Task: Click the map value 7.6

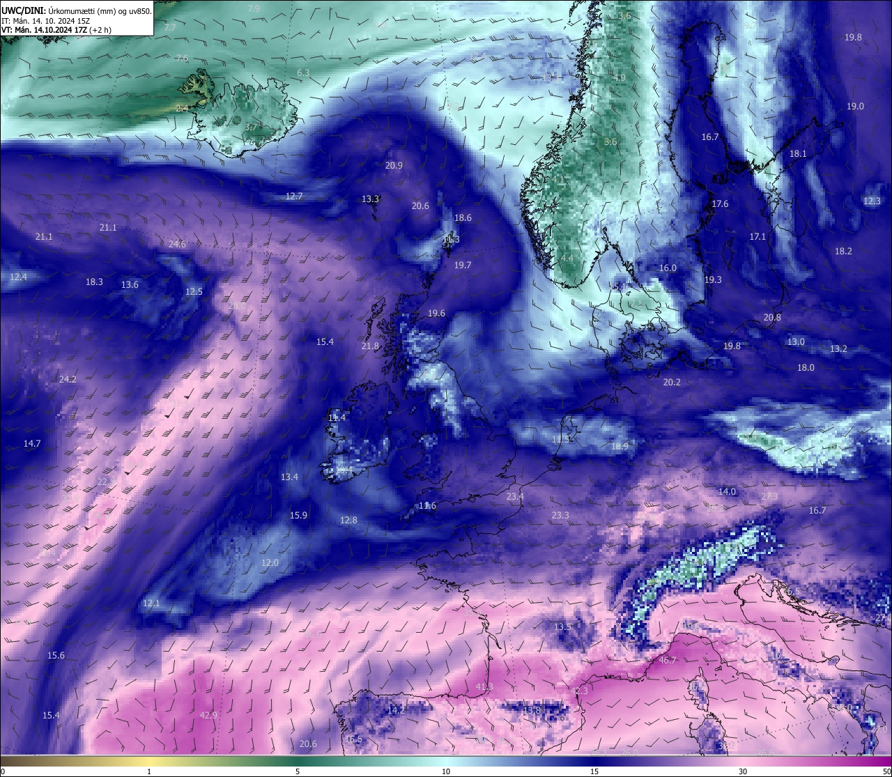Action: click(182, 59)
